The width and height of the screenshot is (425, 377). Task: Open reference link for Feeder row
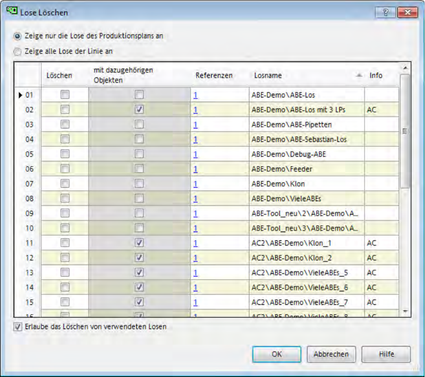pyautogui.click(x=195, y=169)
